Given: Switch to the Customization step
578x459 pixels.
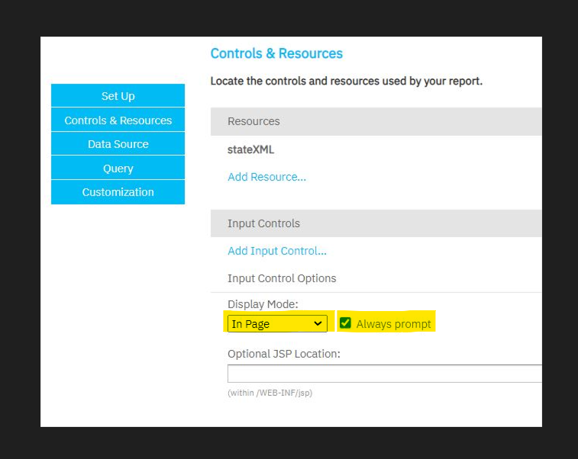Looking at the screenshot, I should click(118, 192).
